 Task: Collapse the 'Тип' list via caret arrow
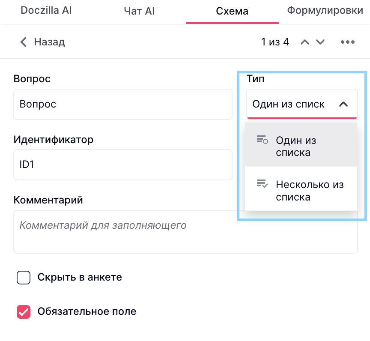(343, 104)
